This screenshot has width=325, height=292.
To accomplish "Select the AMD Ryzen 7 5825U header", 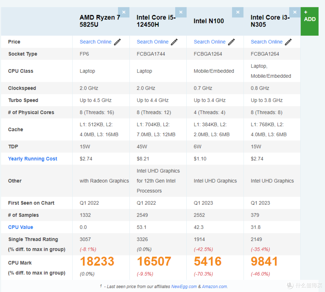I will (100, 21).
